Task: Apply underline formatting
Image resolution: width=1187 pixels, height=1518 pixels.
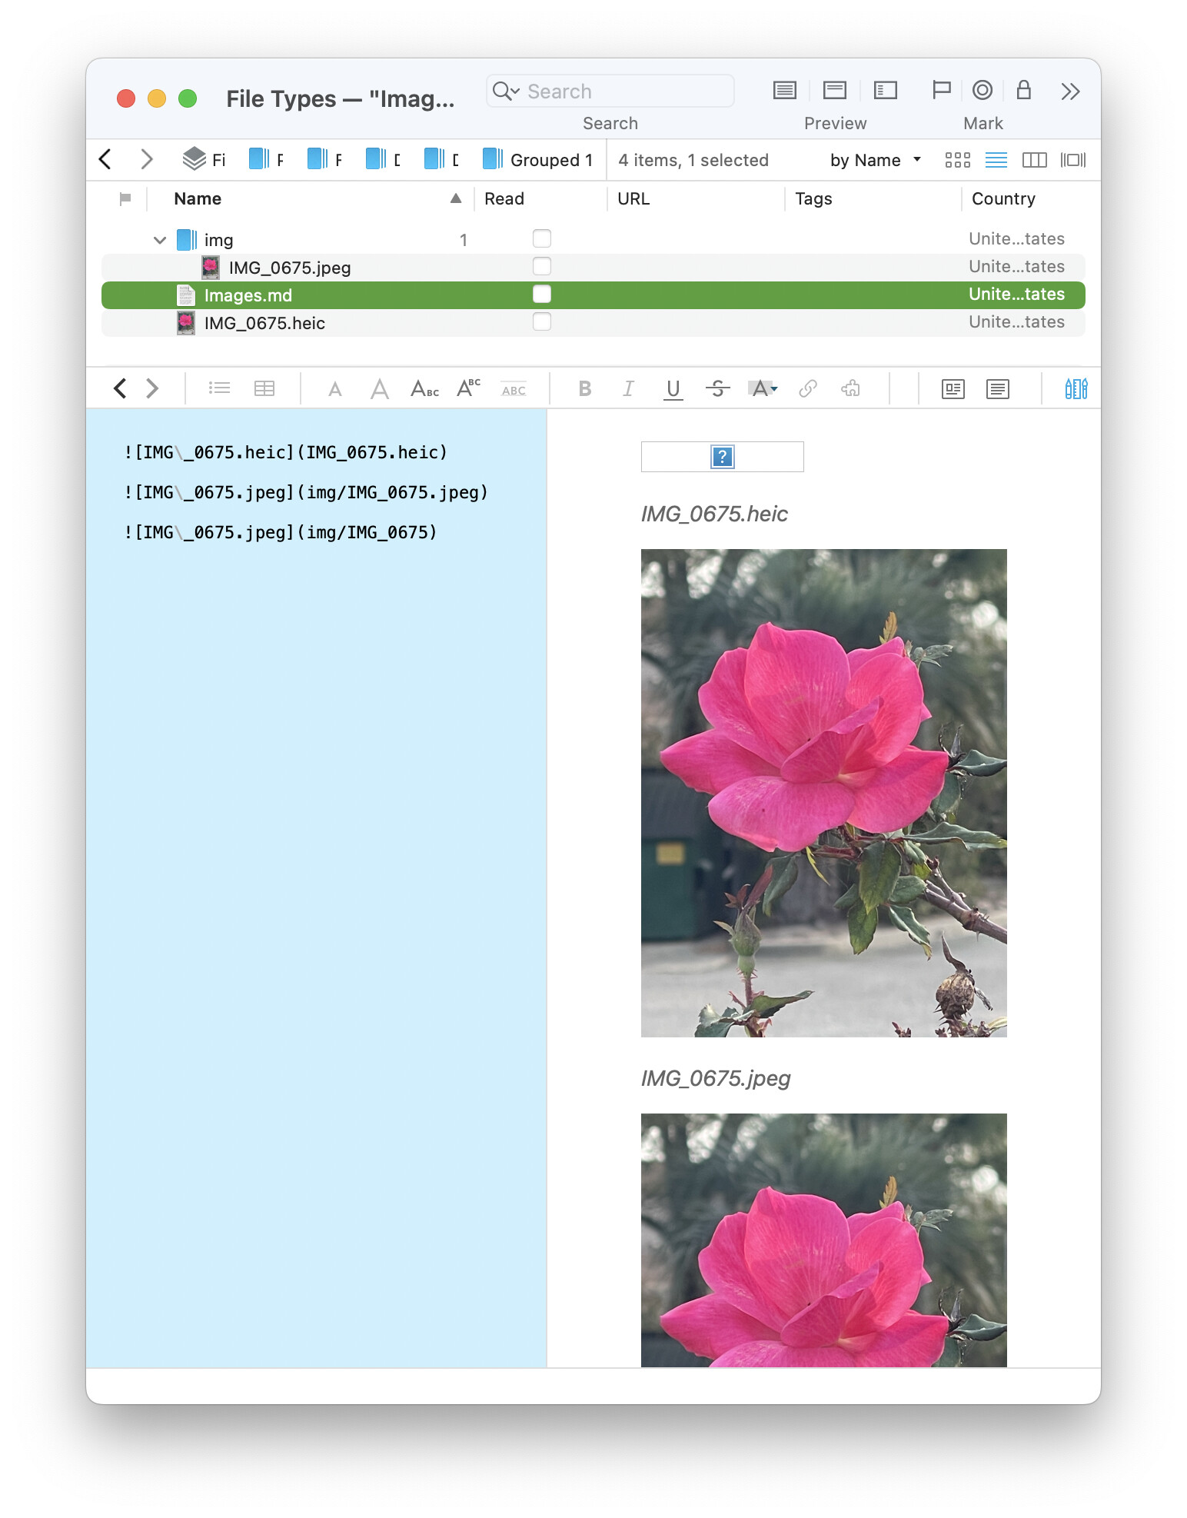Action: pos(673,389)
